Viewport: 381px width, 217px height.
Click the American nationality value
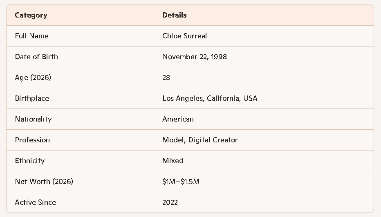click(178, 119)
